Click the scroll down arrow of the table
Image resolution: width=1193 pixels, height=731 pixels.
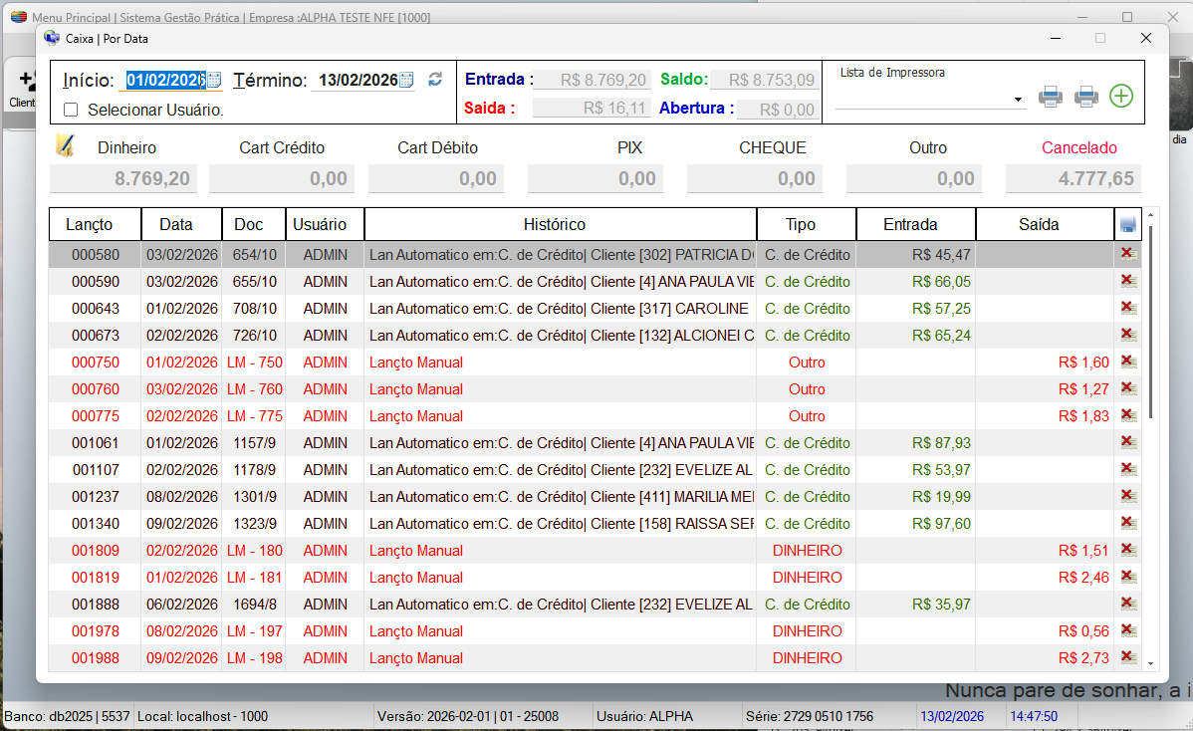point(1151,662)
